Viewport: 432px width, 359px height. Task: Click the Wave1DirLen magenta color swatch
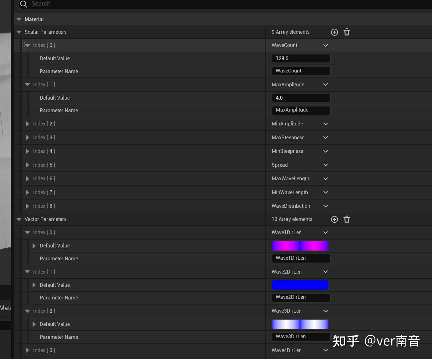300,246
